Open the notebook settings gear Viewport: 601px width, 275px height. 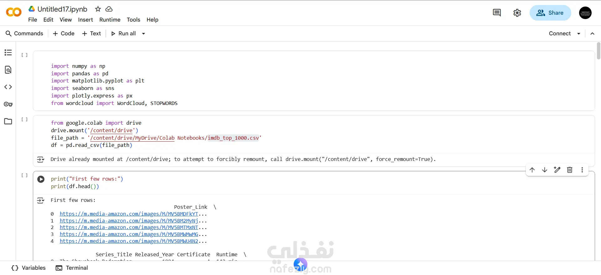coord(517,13)
